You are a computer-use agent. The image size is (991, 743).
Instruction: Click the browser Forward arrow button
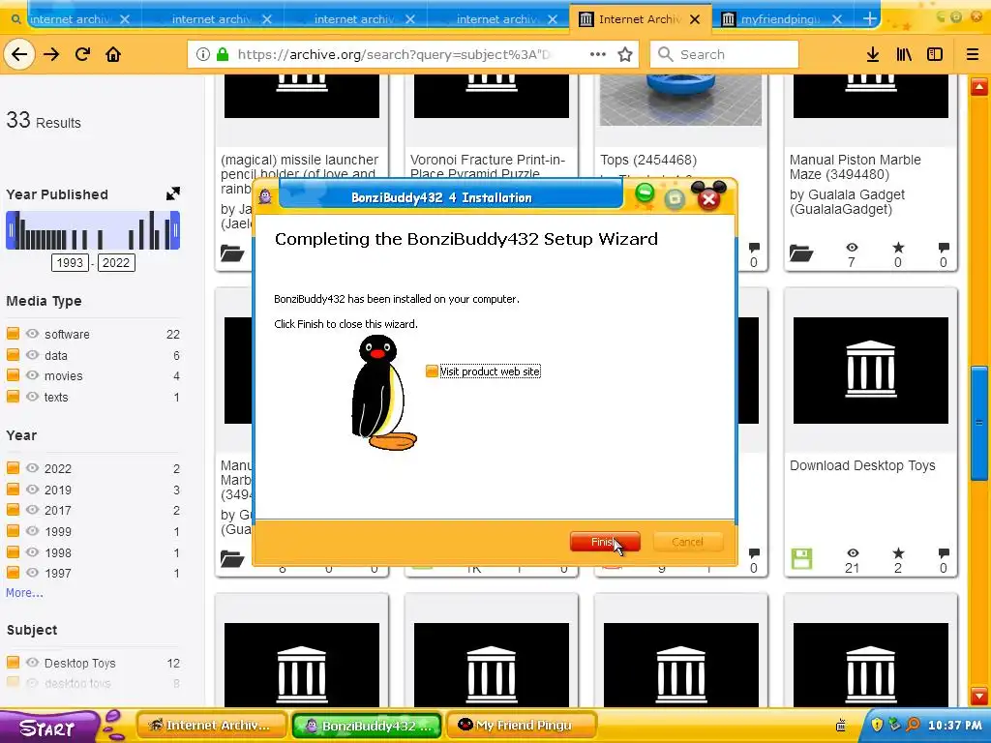[x=51, y=54]
